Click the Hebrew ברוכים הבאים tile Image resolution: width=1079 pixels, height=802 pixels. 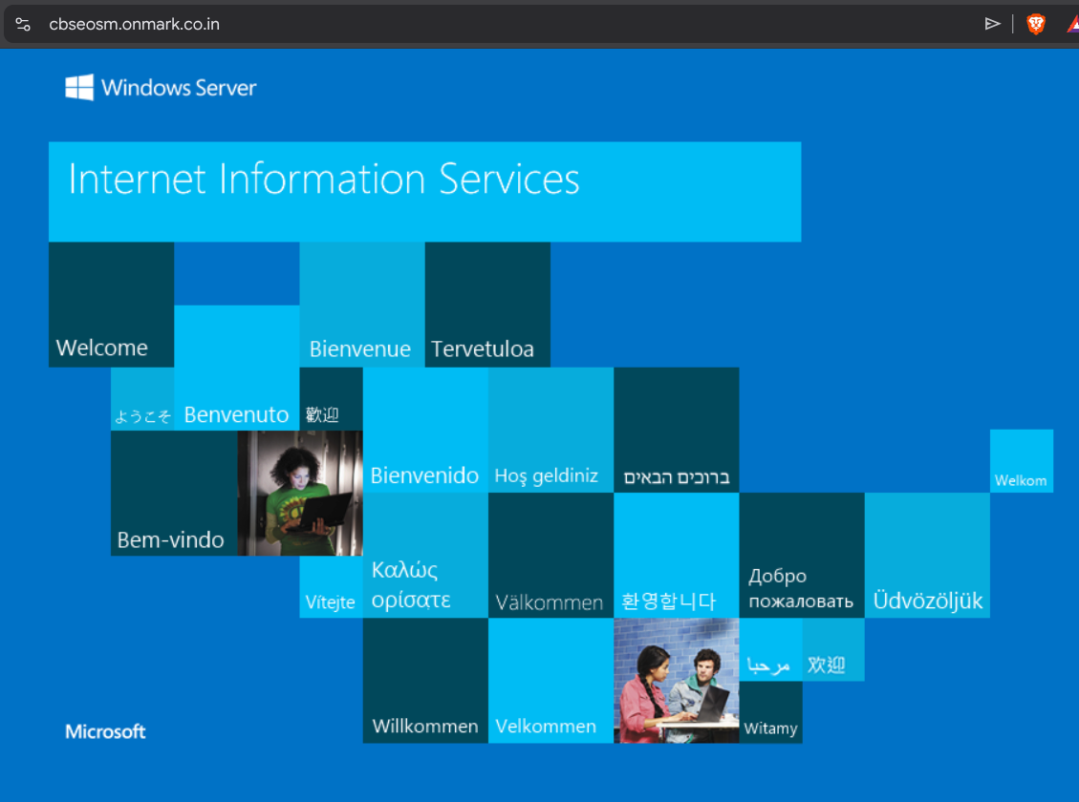(x=677, y=430)
